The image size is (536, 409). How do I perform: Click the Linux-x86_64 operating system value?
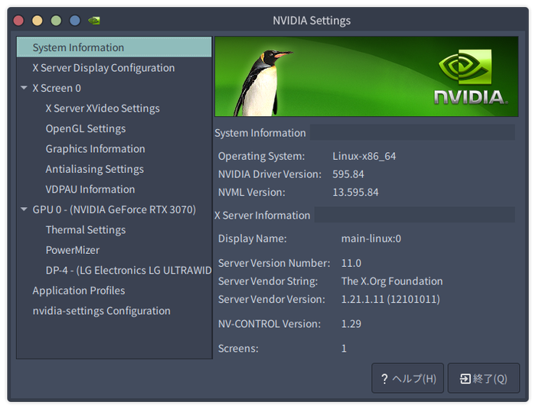point(364,156)
